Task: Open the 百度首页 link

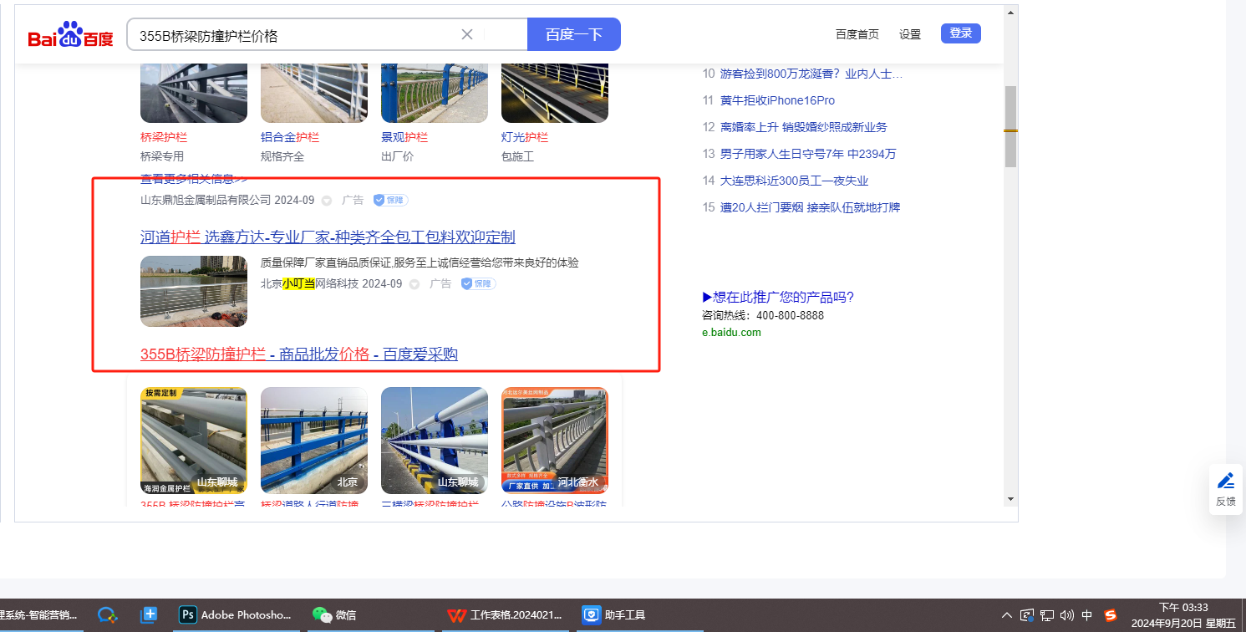Action: (x=857, y=34)
